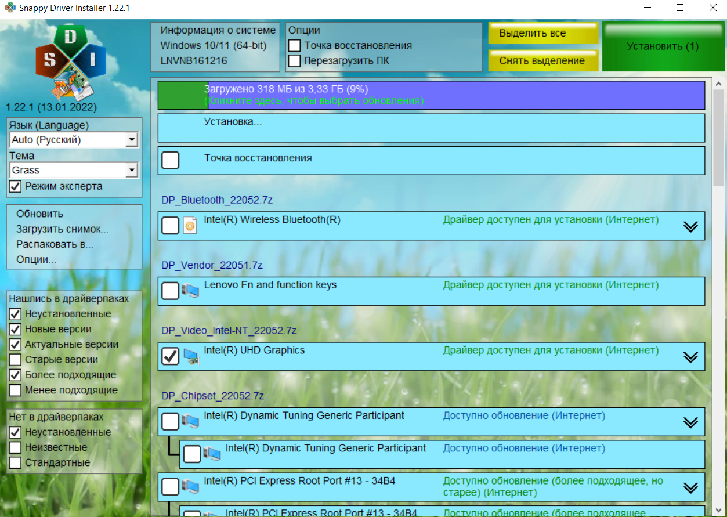Image resolution: width=727 pixels, height=517 pixels.
Task: Click the app icon in the title bar
Action: [10, 8]
